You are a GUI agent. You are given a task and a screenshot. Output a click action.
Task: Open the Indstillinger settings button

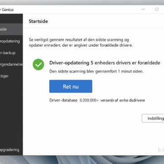(153, 118)
